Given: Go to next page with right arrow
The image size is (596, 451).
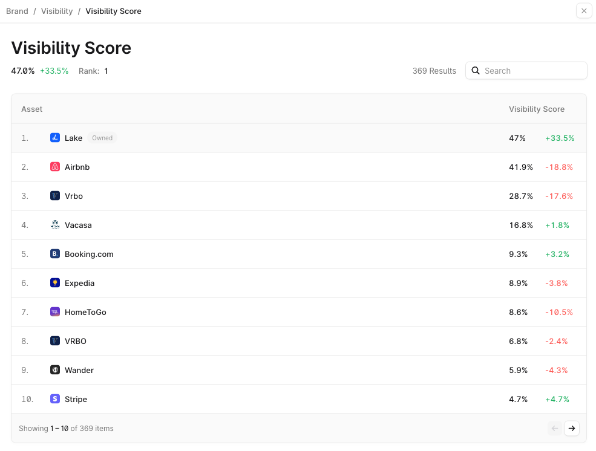Looking at the screenshot, I should coord(572,429).
